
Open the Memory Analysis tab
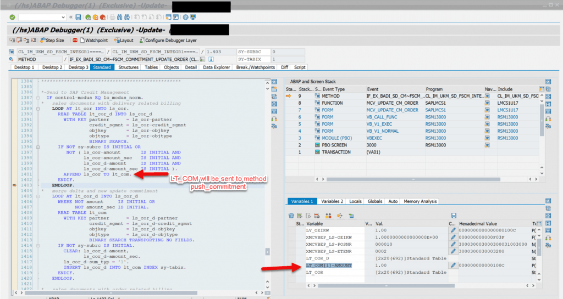[420, 201]
